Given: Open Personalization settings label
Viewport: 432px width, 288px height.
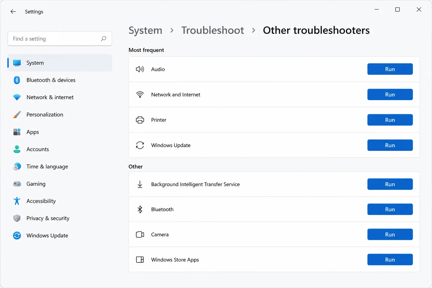Looking at the screenshot, I should point(45,114).
